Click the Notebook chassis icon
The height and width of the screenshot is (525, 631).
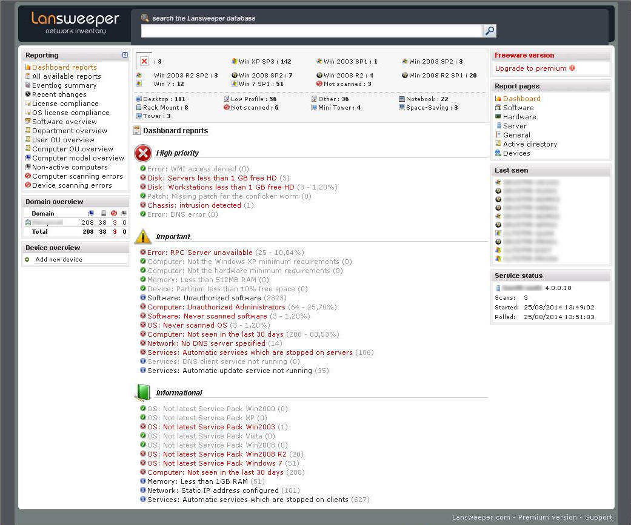[402, 99]
